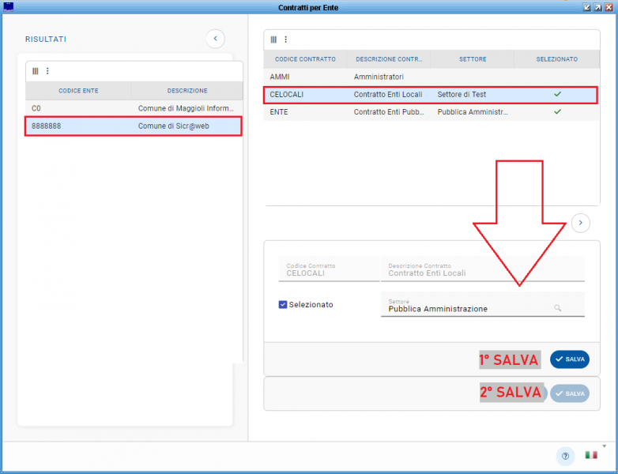Screen dimensions: 618x474
Task: Close the Contratti per Ente window
Action: pos(609,7)
